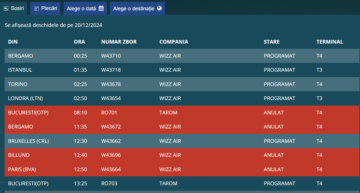Click the 12:30 arrival time
360x193 pixels.
point(80,141)
